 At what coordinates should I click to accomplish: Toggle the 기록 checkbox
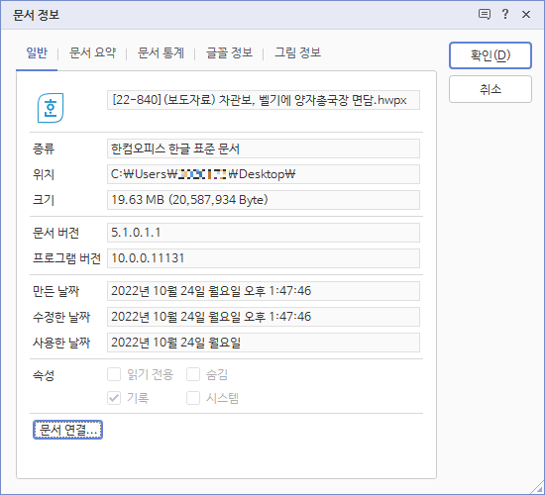click(114, 398)
